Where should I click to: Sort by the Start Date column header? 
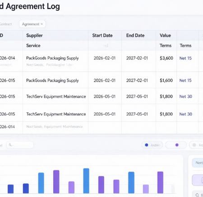pyautogui.click(x=102, y=35)
